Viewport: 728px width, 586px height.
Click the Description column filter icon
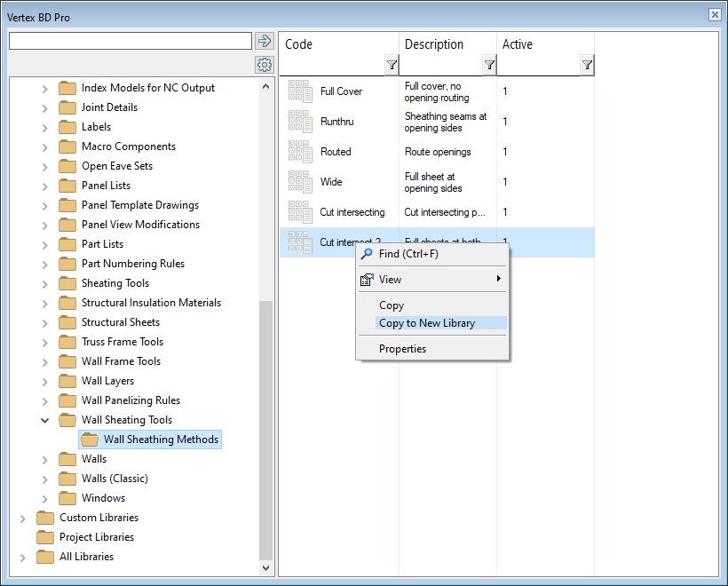coord(489,65)
